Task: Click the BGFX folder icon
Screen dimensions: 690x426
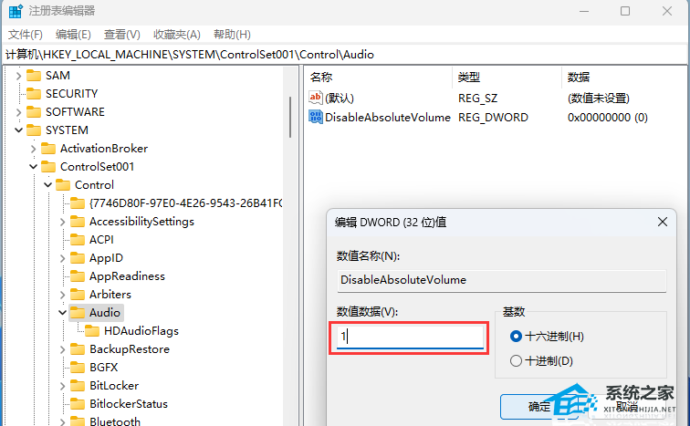Action: tap(78, 368)
